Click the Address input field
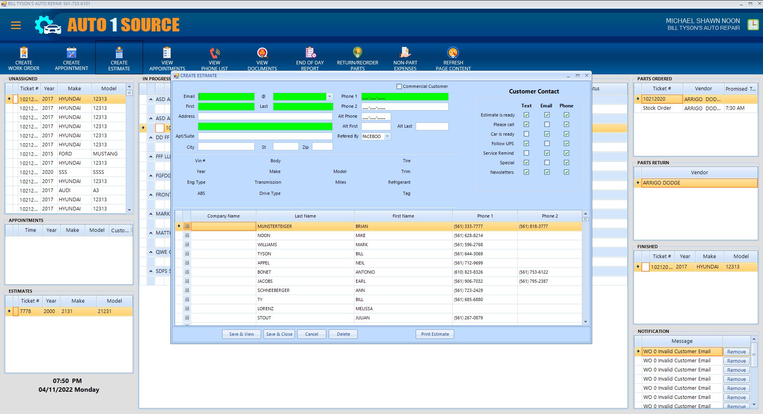The image size is (763, 414). [265, 117]
